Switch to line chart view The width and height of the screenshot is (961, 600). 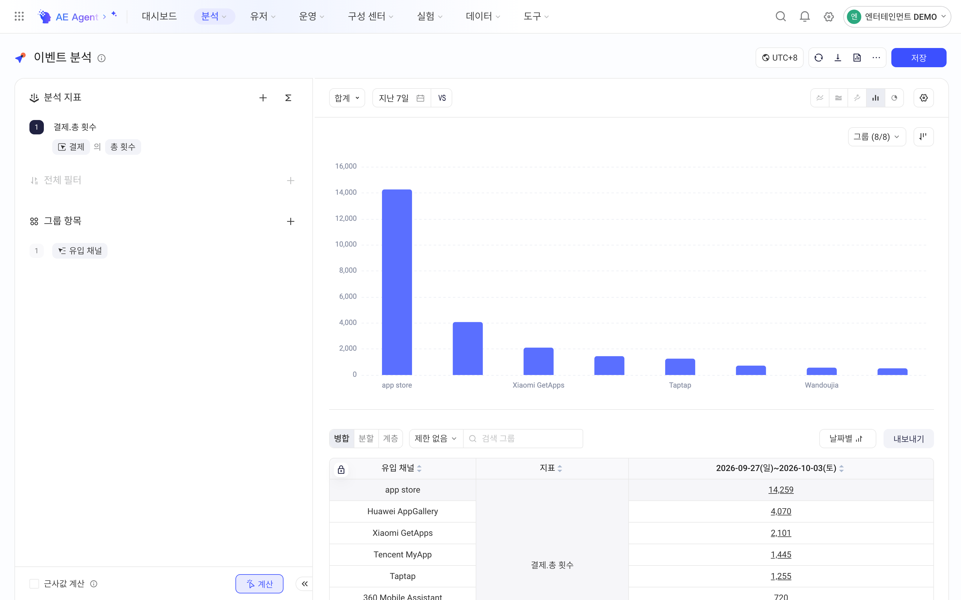(x=820, y=98)
